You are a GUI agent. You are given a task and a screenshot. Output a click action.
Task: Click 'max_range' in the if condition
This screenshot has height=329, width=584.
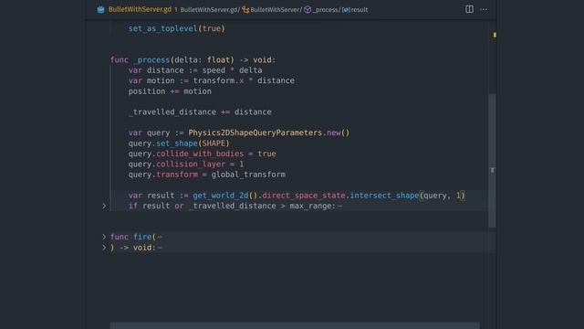coord(310,206)
